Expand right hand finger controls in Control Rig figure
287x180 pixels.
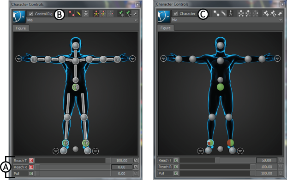[x=18, y=59]
